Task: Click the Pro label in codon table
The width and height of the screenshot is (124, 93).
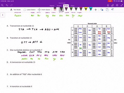Action: coord(90,37)
